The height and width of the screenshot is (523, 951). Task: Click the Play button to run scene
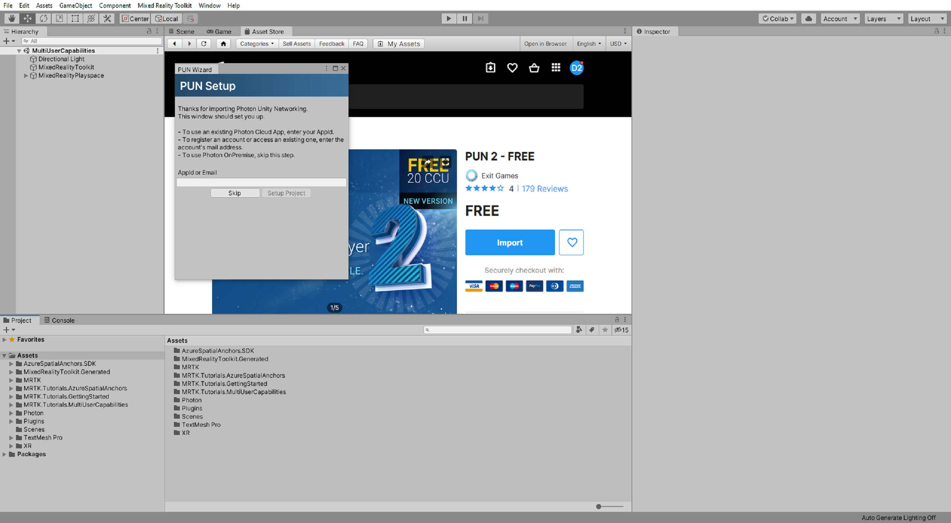point(449,18)
